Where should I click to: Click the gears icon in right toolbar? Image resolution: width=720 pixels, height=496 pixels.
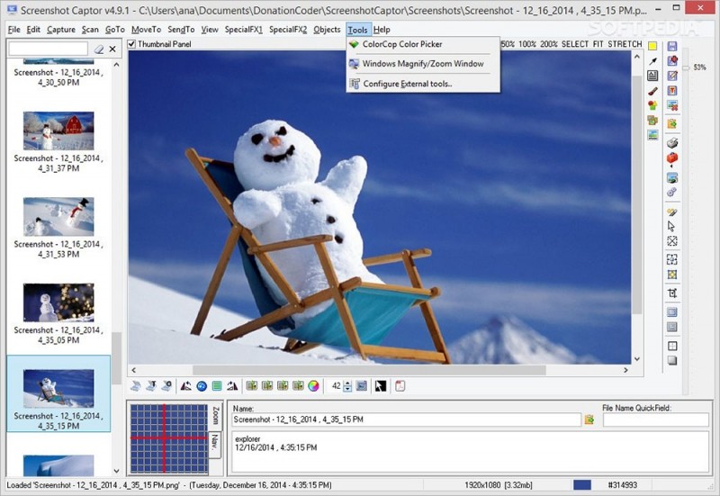pyautogui.click(x=672, y=192)
